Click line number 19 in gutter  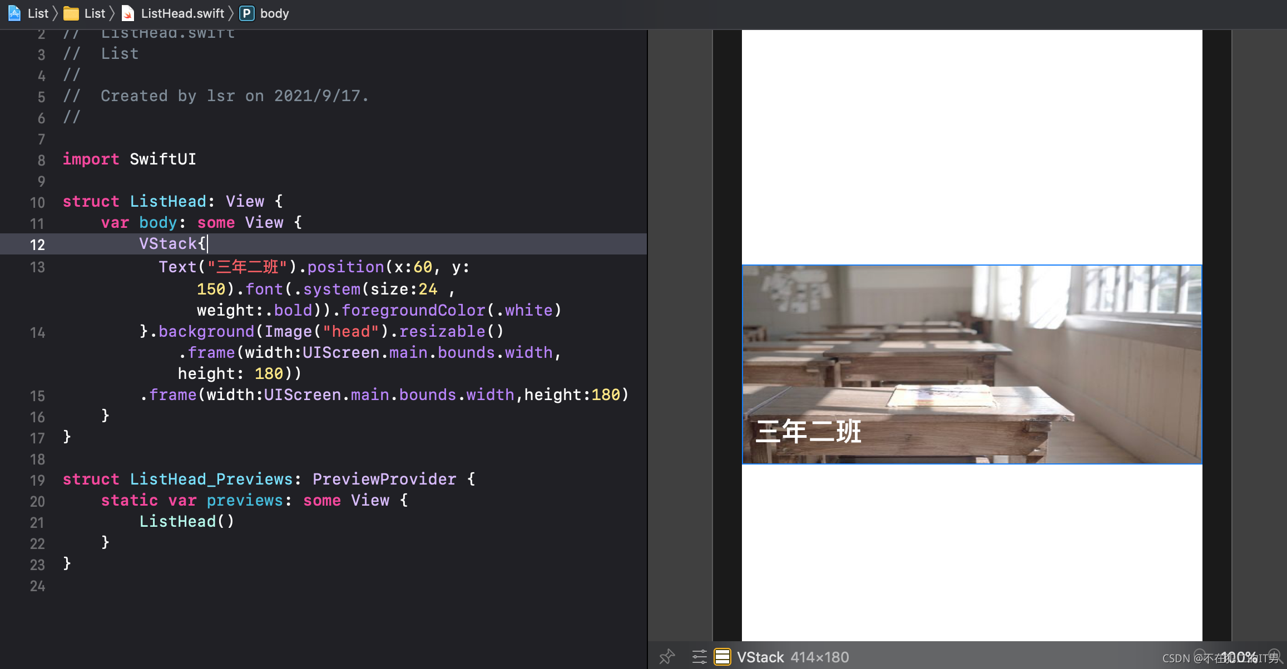37,480
